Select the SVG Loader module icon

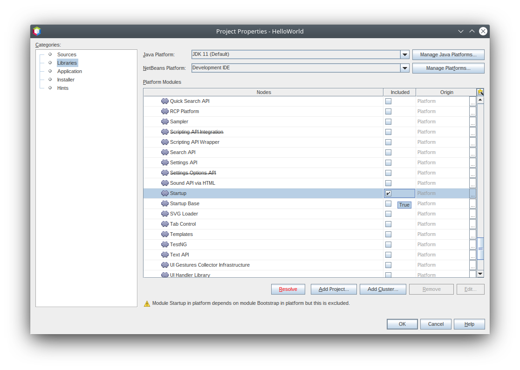164,214
